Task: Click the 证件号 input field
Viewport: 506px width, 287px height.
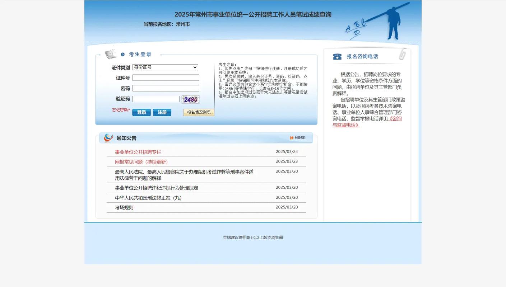Action: [166, 77]
